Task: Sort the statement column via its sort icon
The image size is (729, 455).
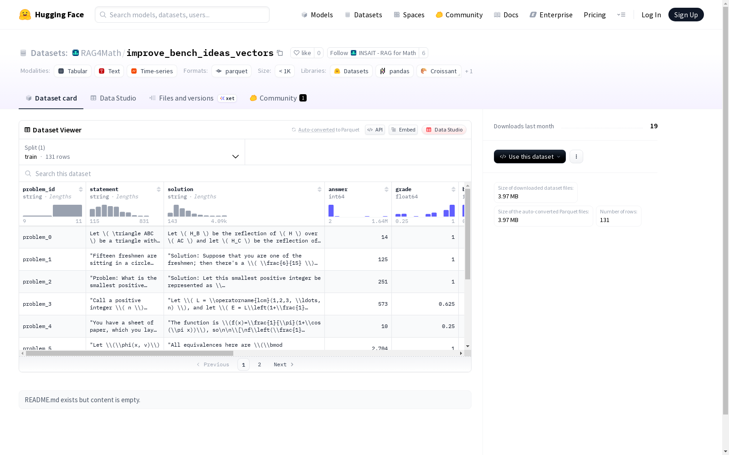Action: coord(159,189)
